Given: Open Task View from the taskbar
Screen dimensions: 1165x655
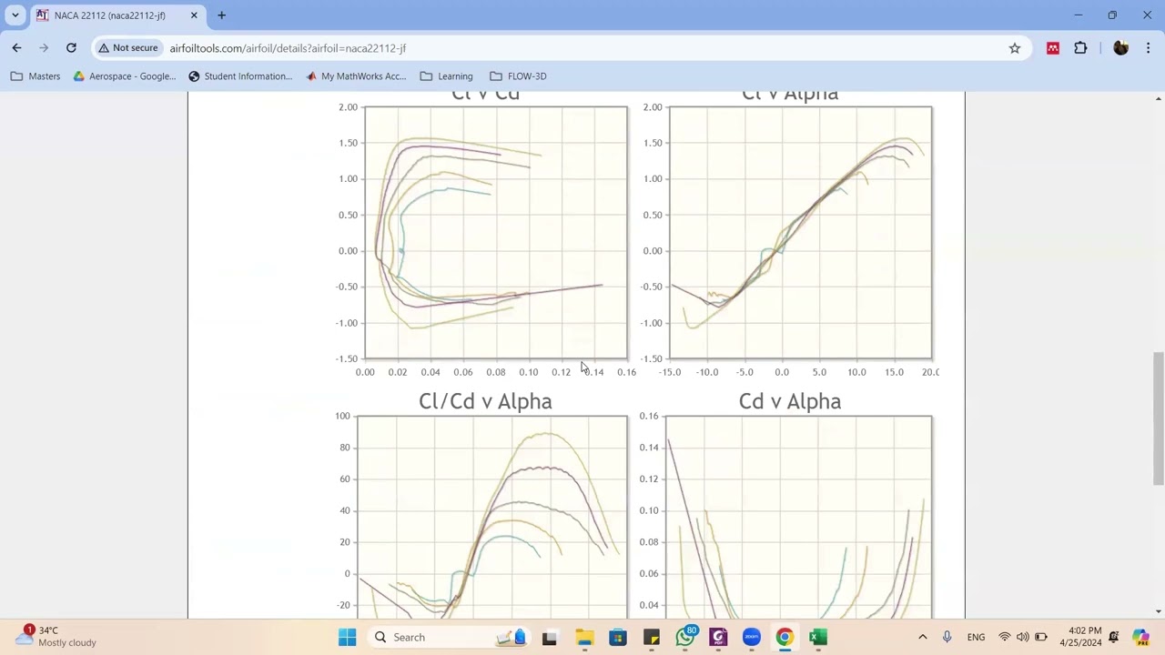Looking at the screenshot, I should click(x=549, y=638).
